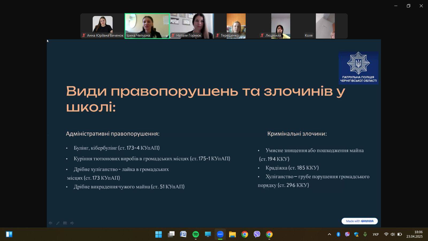Select Людмила participant video thumbnail
Viewport: 428px width, 241px height.
(281, 26)
